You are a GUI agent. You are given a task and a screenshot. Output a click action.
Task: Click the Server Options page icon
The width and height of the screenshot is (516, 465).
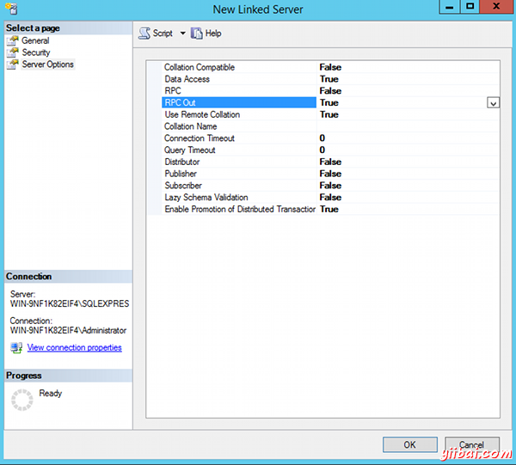13,64
